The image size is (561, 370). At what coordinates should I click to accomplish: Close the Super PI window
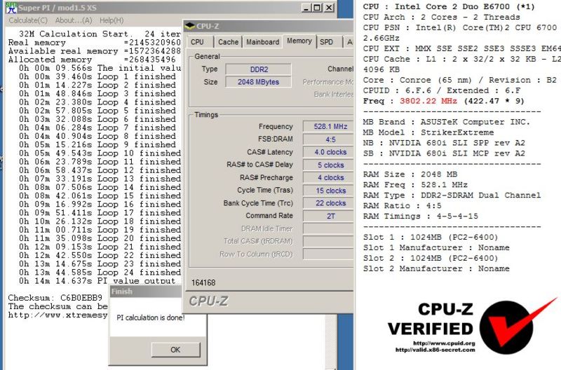point(329,8)
